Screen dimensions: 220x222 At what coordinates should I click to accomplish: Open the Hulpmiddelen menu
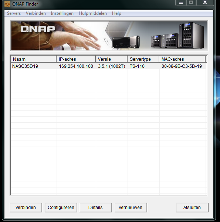tap(93, 13)
